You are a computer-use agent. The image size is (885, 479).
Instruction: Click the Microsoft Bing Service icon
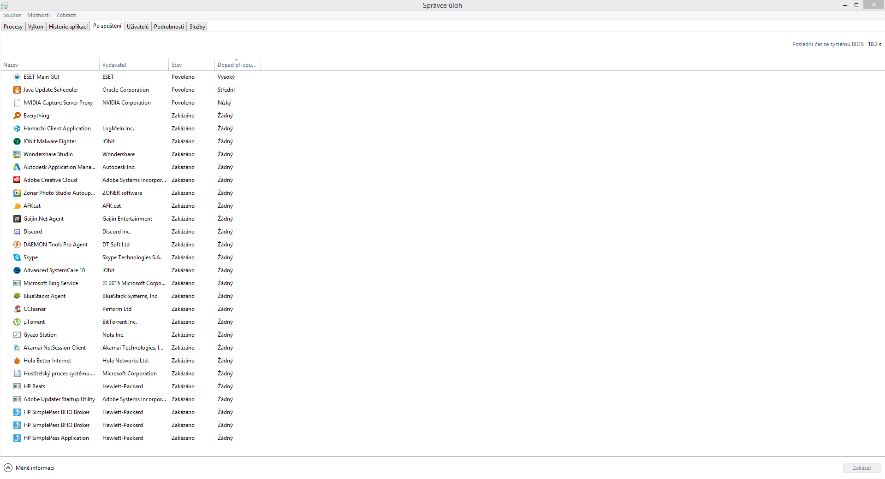pos(17,283)
